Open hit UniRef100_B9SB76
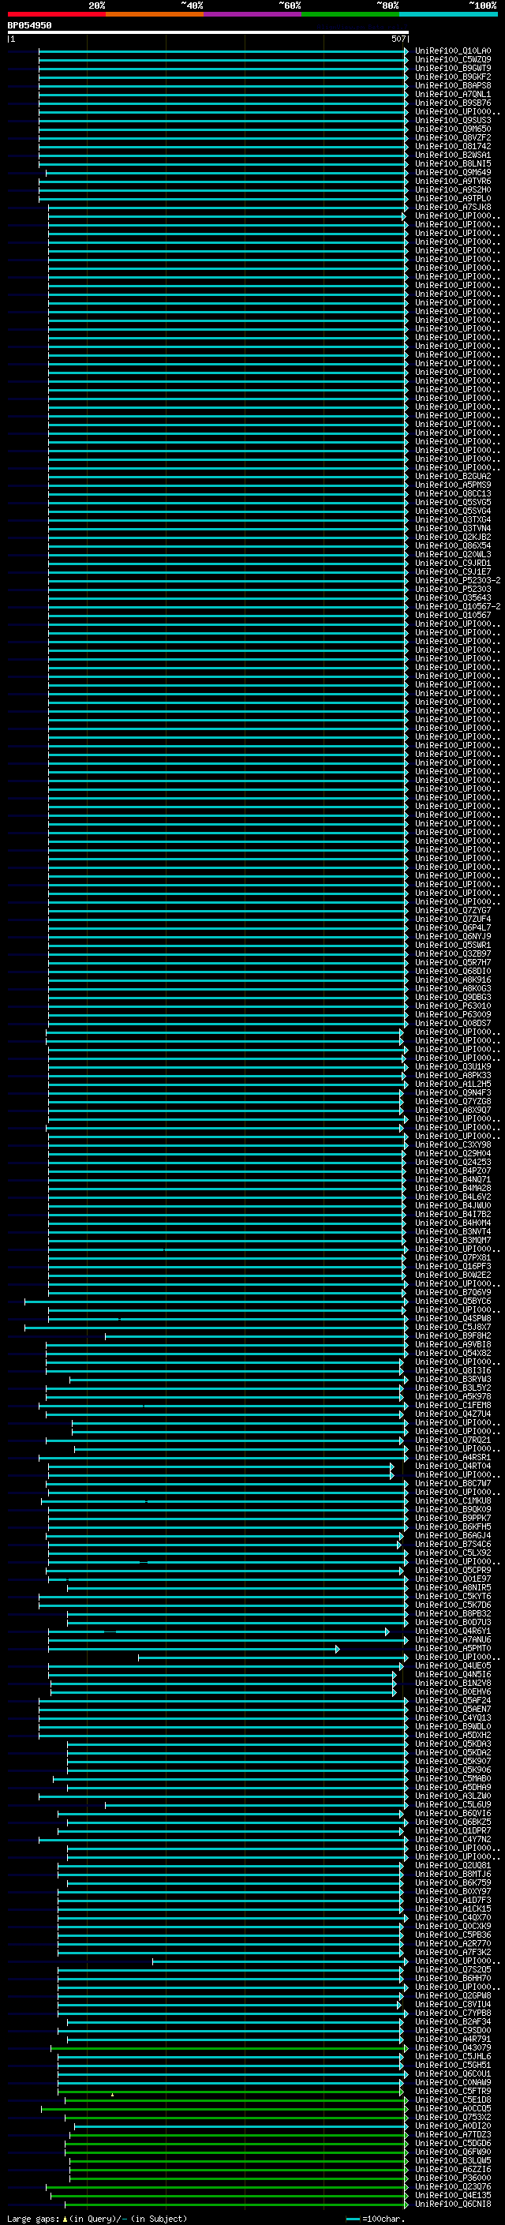 [452, 103]
